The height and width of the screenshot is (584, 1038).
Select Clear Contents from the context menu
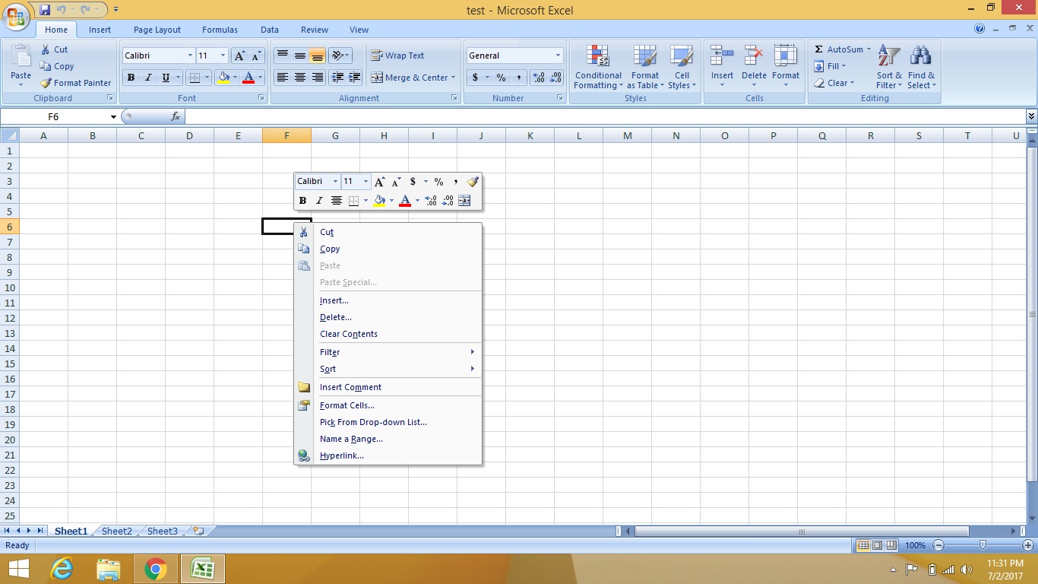(348, 334)
